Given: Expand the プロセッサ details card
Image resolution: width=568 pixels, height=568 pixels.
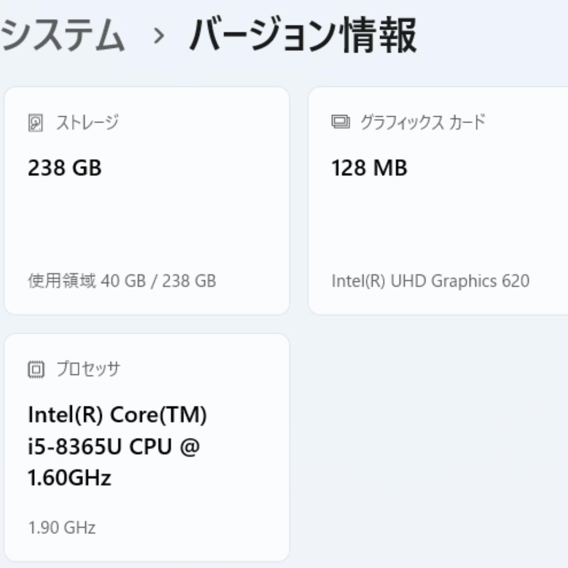Looking at the screenshot, I should (x=147, y=447).
